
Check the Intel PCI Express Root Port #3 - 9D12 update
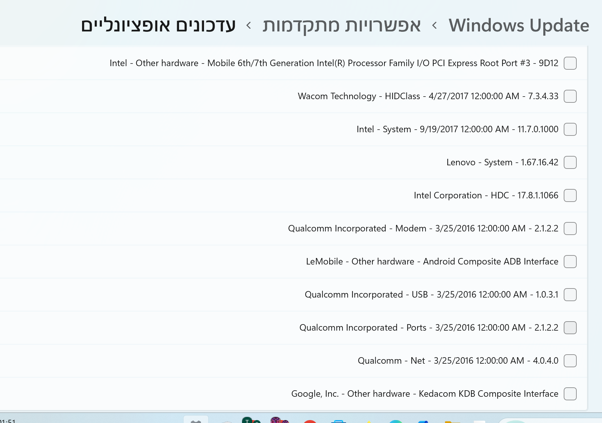click(x=570, y=63)
